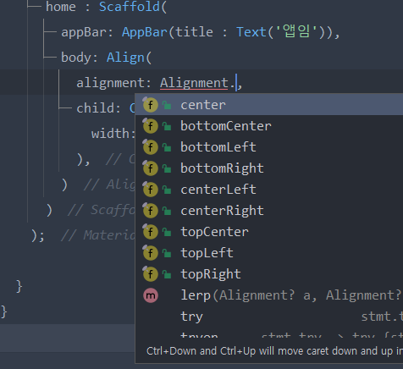The height and width of the screenshot is (369, 403).
Task: Place the caret on the alignment parameter name
Action: [x=111, y=83]
